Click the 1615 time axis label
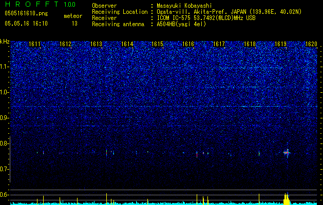Screen dimensions: 323x205 157,44
